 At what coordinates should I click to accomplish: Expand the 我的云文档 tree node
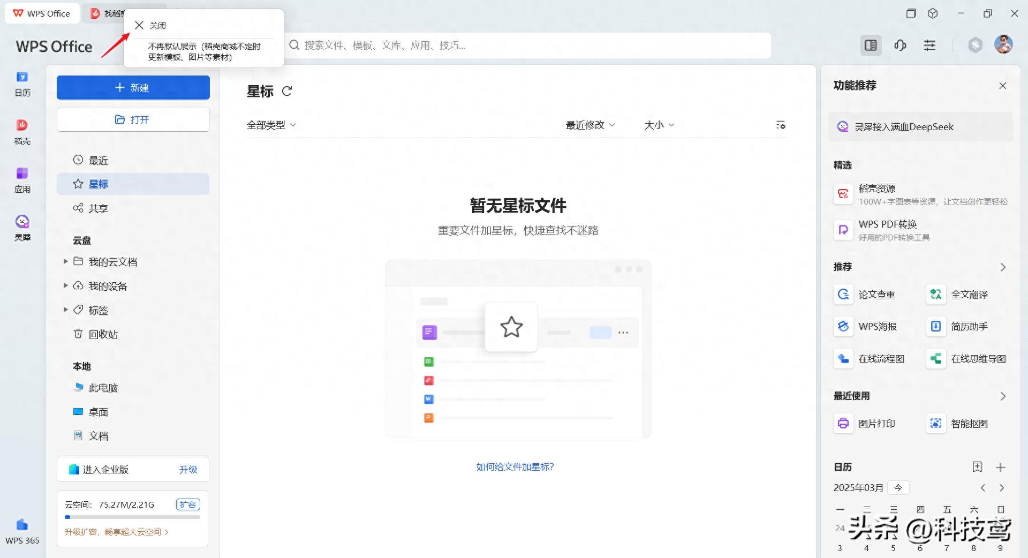coord(66,261)
